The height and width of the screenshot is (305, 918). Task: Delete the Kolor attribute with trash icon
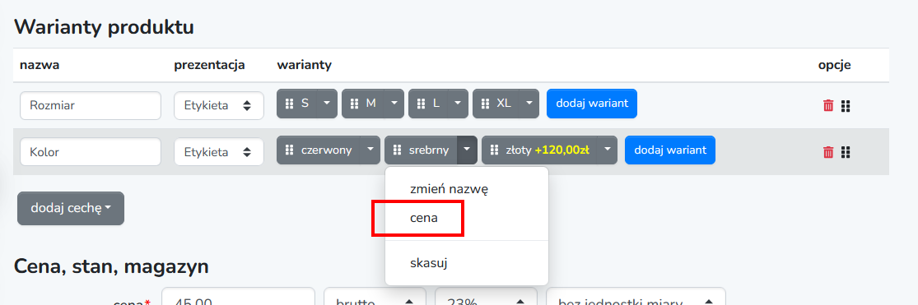tap(827, 153)
